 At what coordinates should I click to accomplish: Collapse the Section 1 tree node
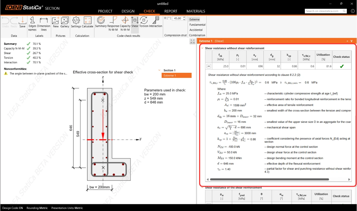coord(159,70)
